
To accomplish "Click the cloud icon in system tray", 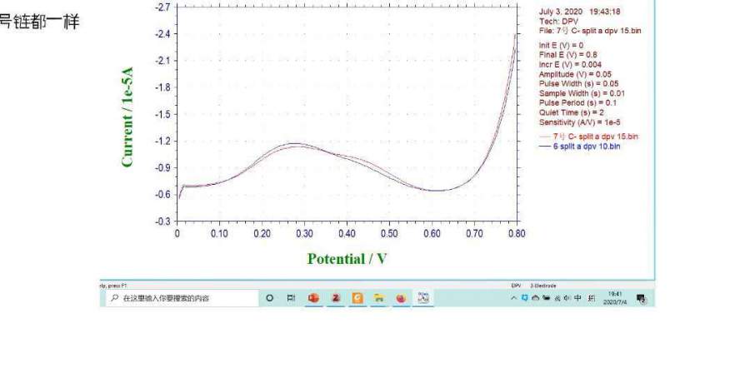I will [535, 298].
